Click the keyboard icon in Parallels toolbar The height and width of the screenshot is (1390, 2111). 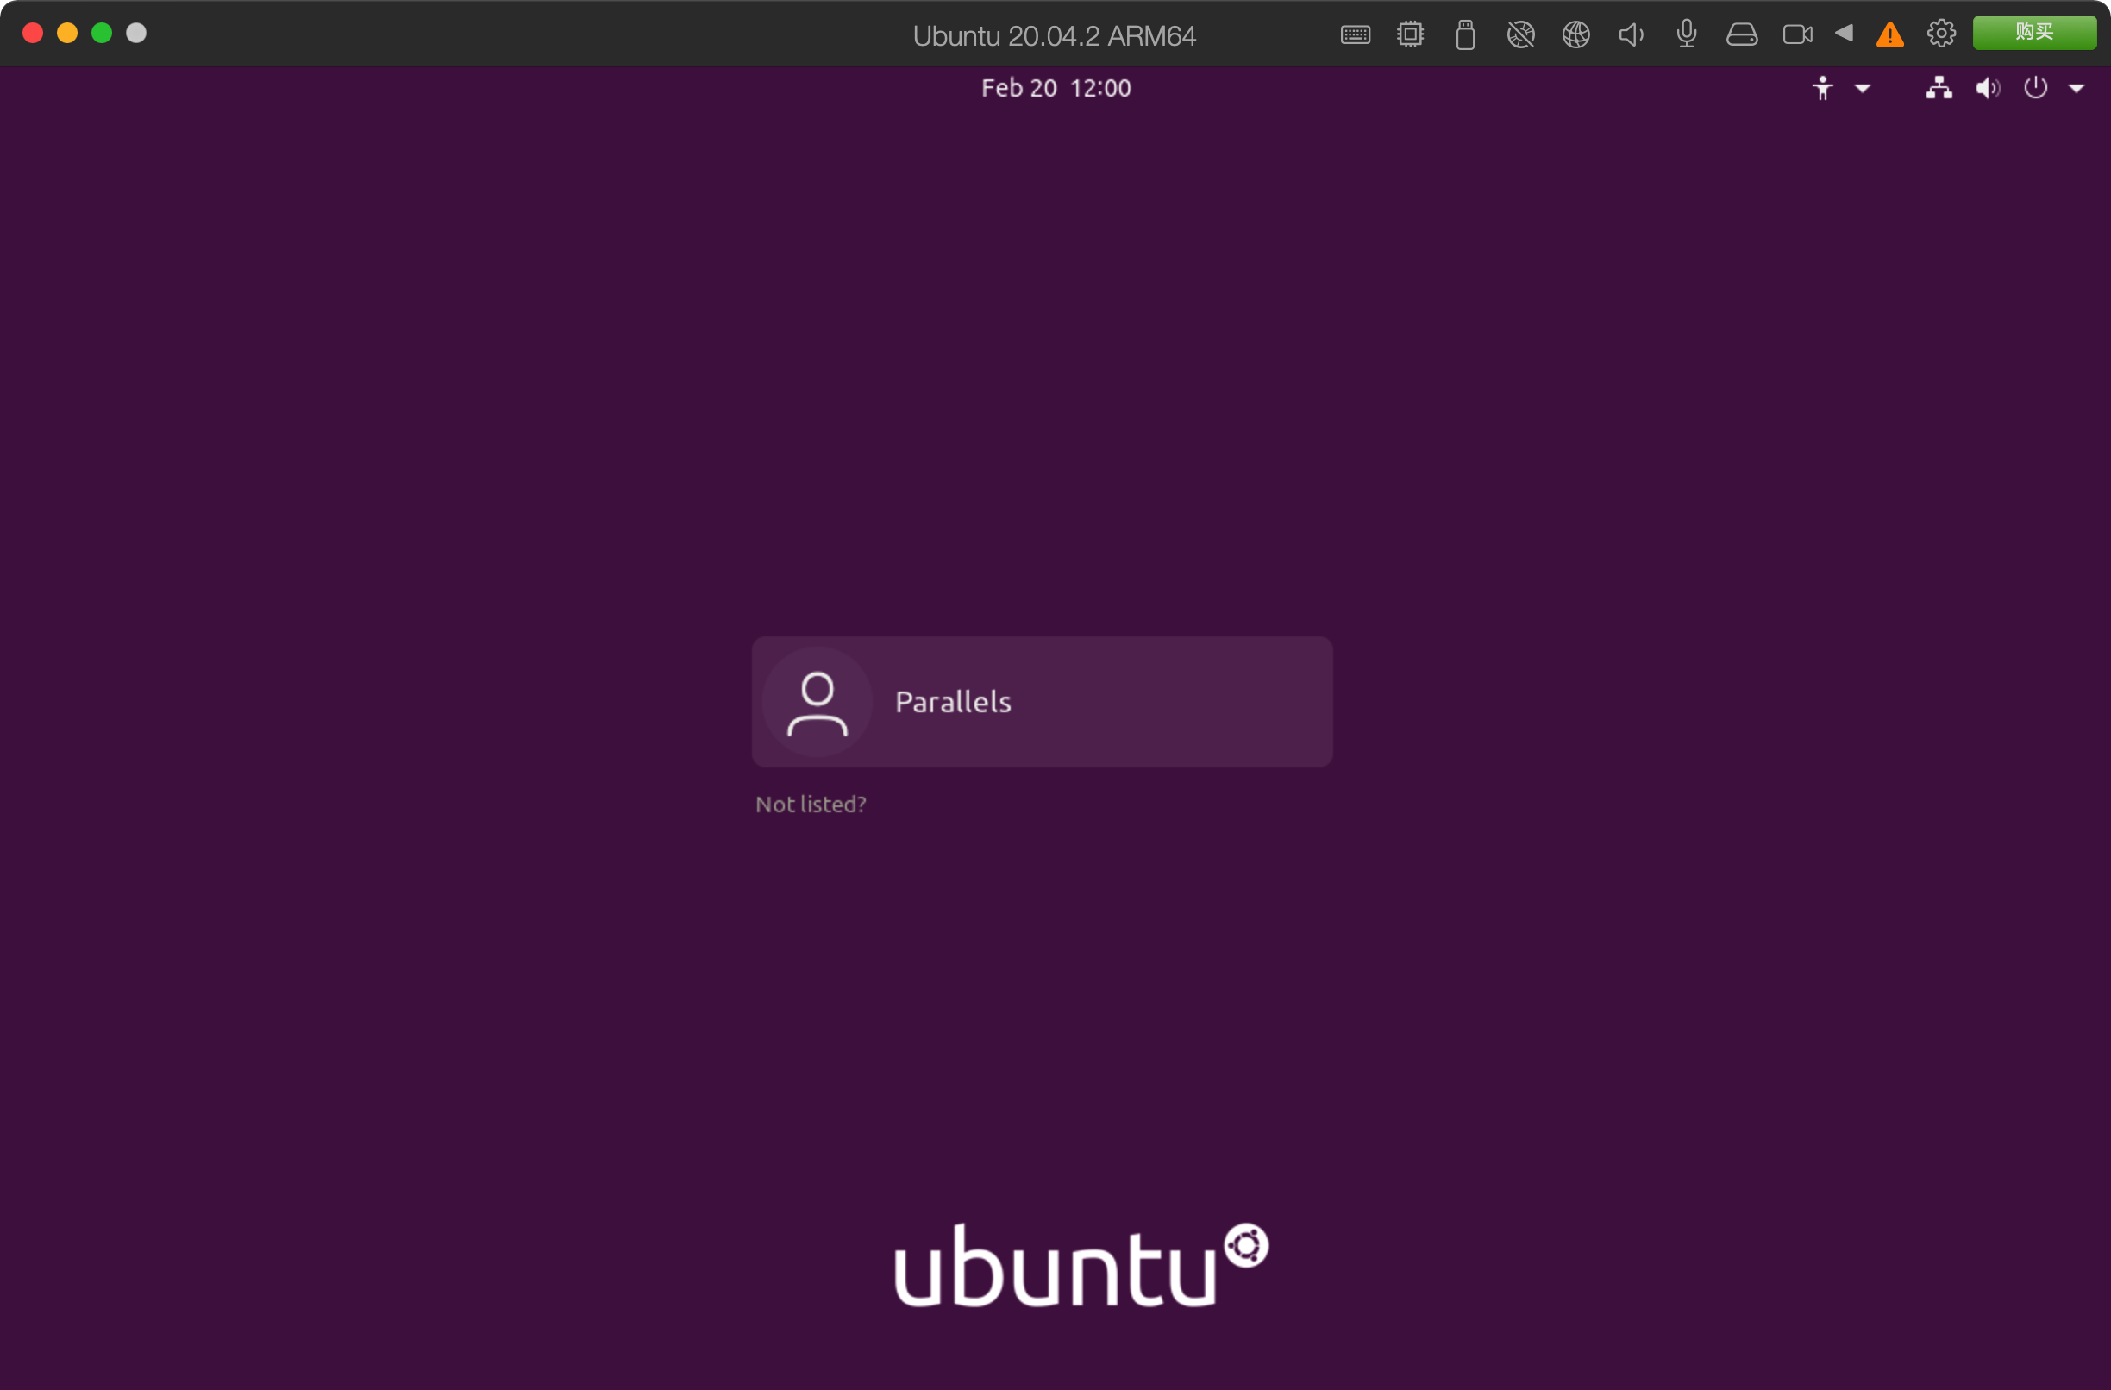pos(1355,35)
